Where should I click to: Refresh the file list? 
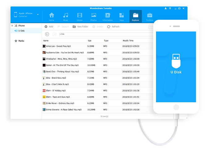(113, 27)
